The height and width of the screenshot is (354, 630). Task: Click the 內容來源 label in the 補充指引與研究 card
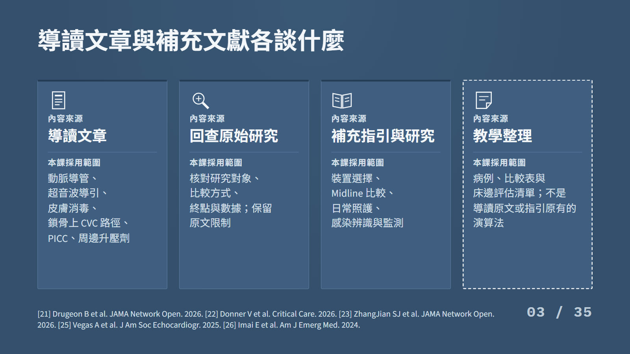click(x=349, y=119)
